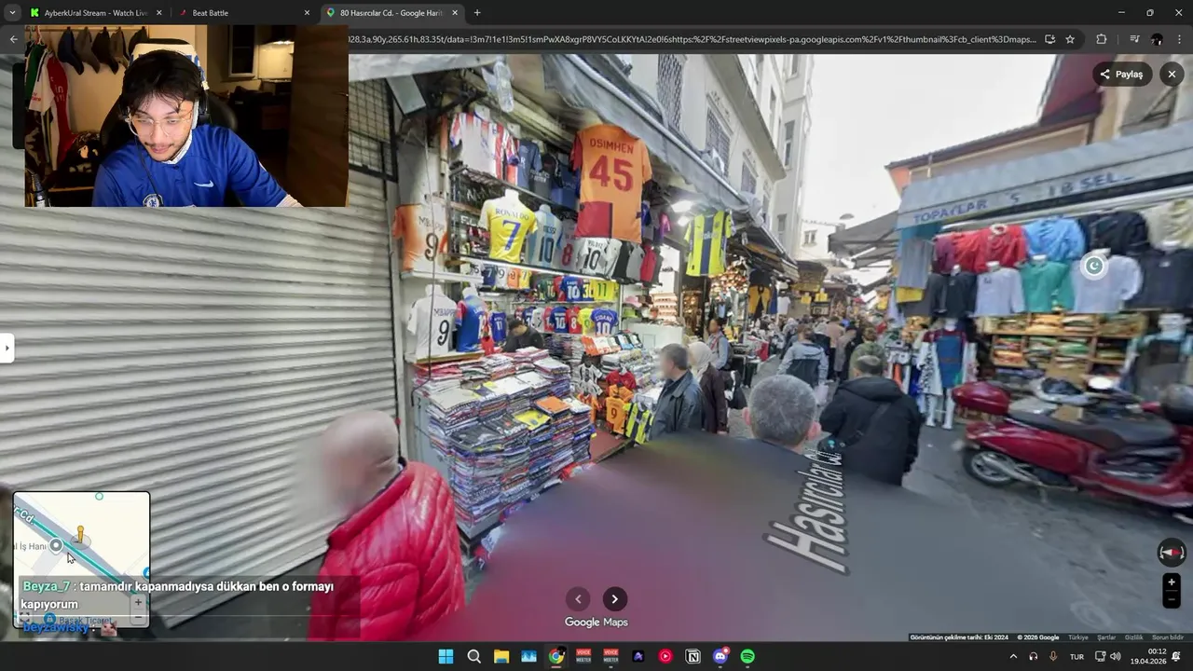Go to previous Street View image arrow
The image size is (1193, 671).
click(x=578, y=599)
